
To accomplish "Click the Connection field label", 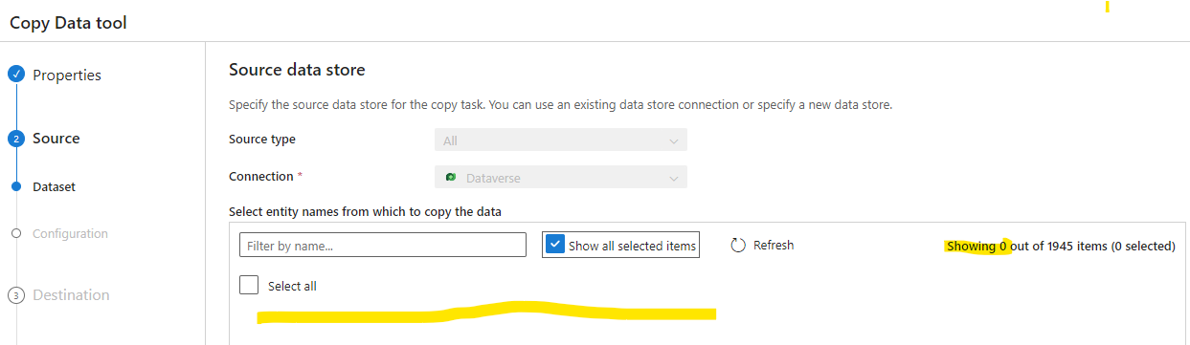I will 260,177.
